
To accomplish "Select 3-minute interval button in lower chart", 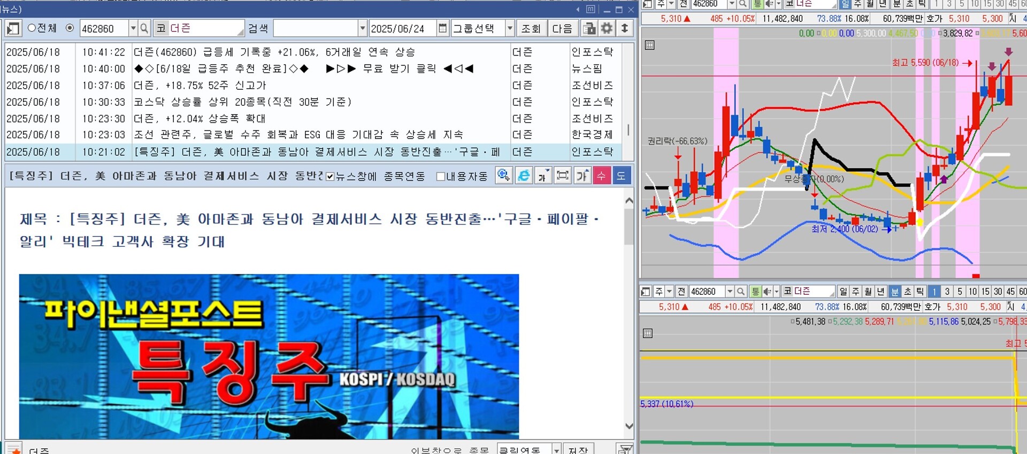I will [947, 291].
